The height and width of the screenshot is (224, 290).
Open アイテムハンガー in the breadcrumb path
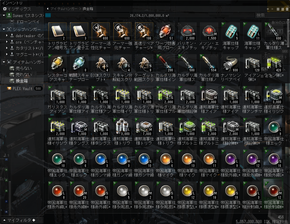click(x=64, y=9)
